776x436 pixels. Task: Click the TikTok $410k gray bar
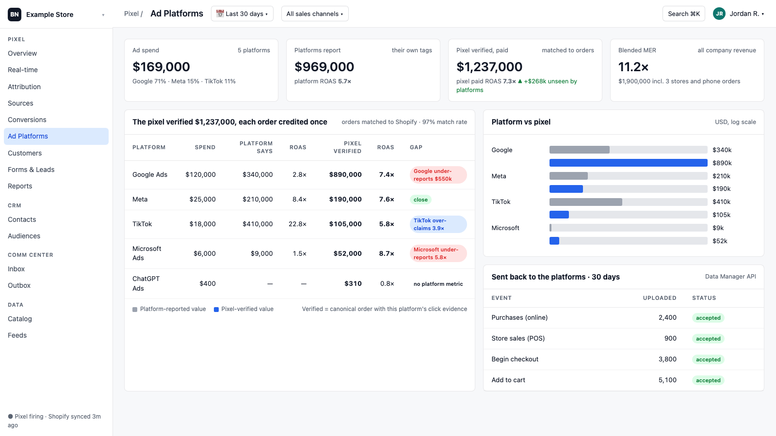pos(586,202)
